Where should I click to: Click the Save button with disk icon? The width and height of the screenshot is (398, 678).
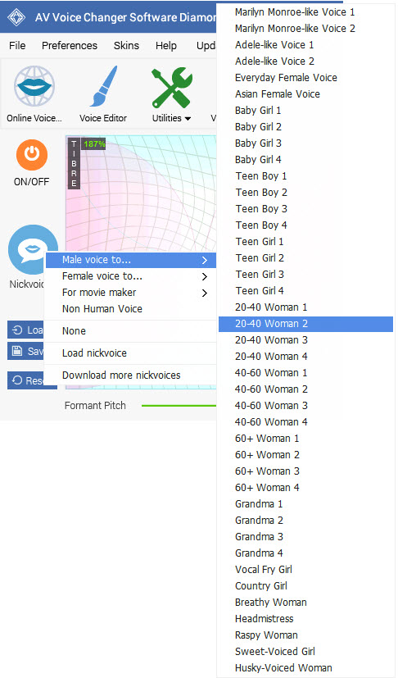(26, 351)
